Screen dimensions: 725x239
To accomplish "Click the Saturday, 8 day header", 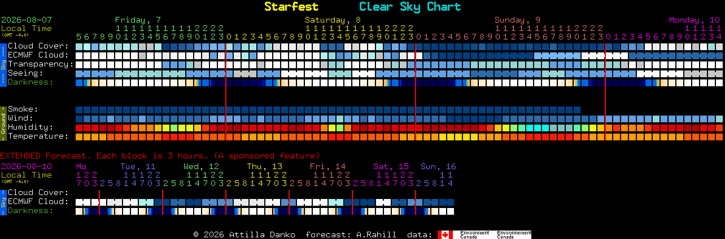I will (x=333, y=20).
